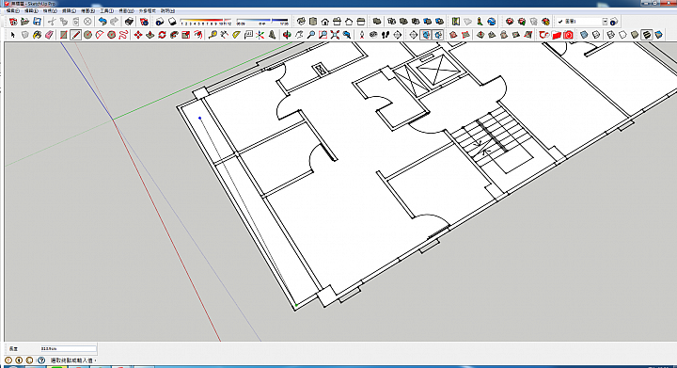Click the Open folder toolbar icon
This screenshot has height=368, width=677.
[x=25, y=21]
